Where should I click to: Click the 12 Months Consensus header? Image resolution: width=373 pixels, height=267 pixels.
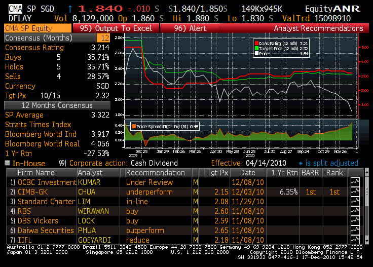point(57,105)
